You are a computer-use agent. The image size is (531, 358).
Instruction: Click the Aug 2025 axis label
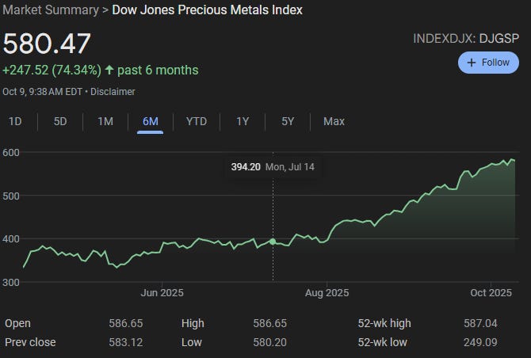tap(327, 293)
